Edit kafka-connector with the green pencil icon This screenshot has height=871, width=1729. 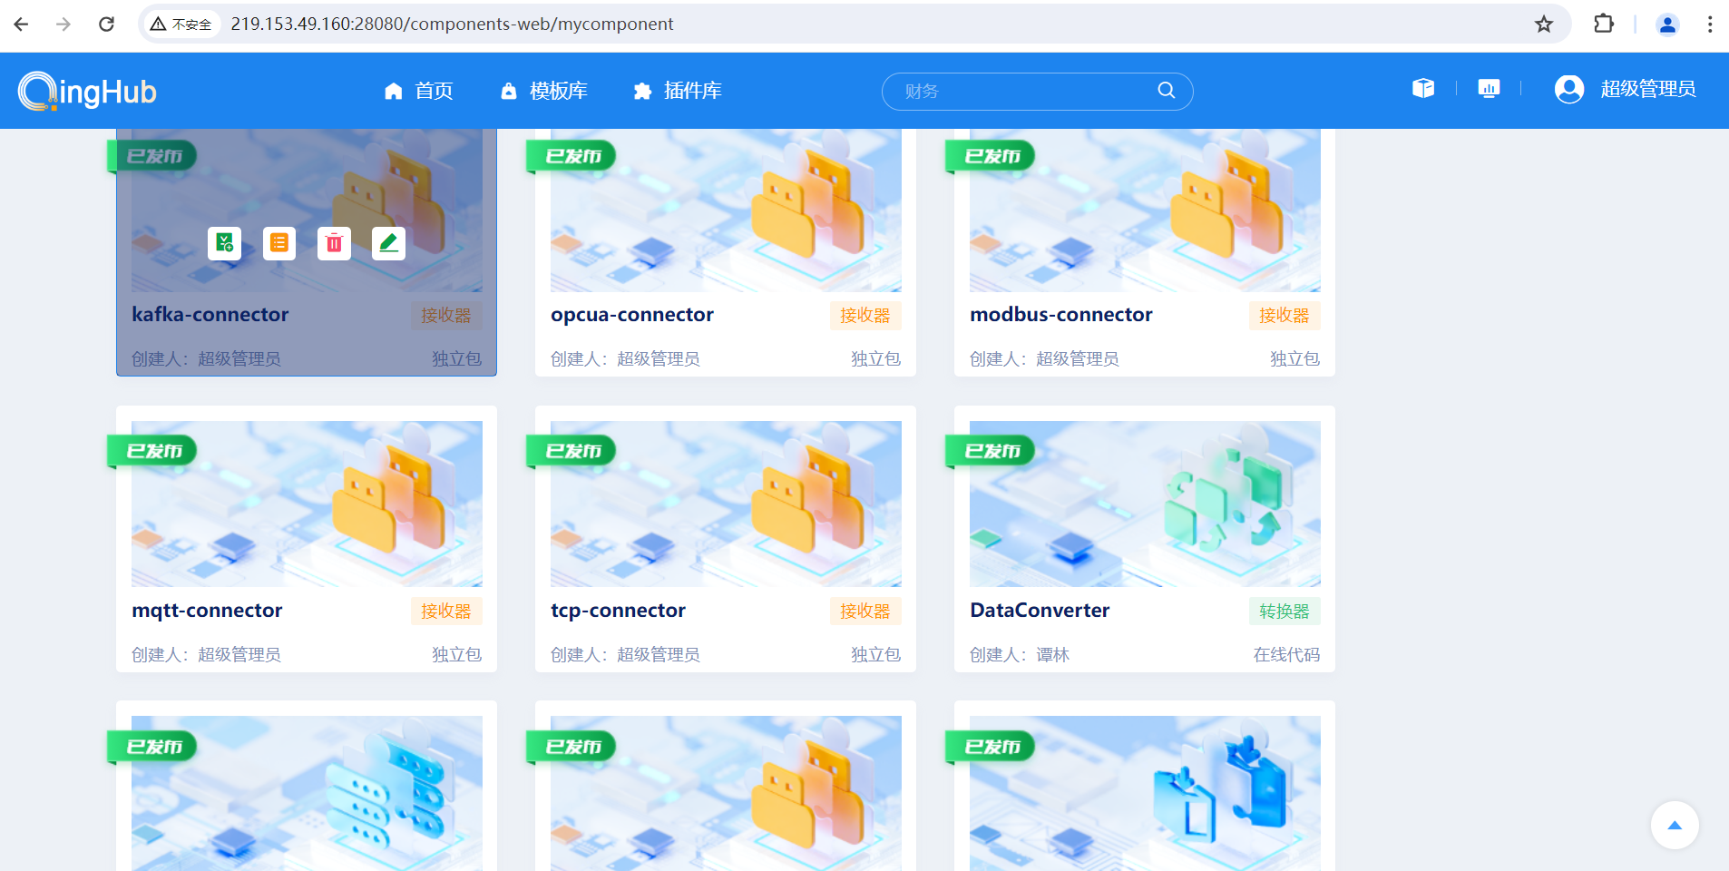(x=388, y=243)
